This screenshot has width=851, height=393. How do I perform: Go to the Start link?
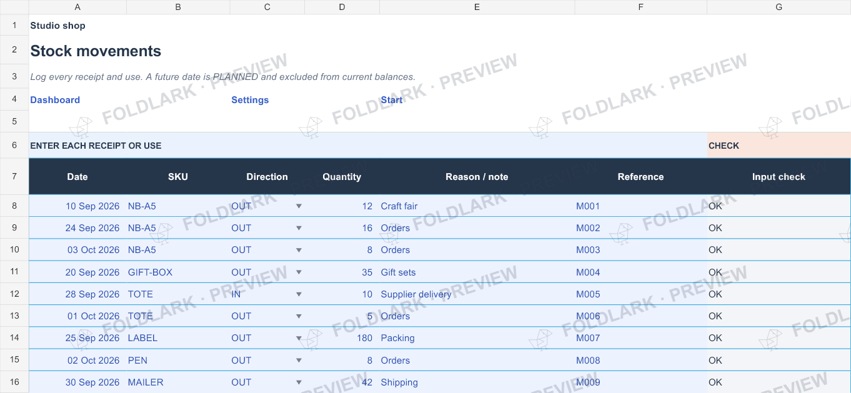392,100
